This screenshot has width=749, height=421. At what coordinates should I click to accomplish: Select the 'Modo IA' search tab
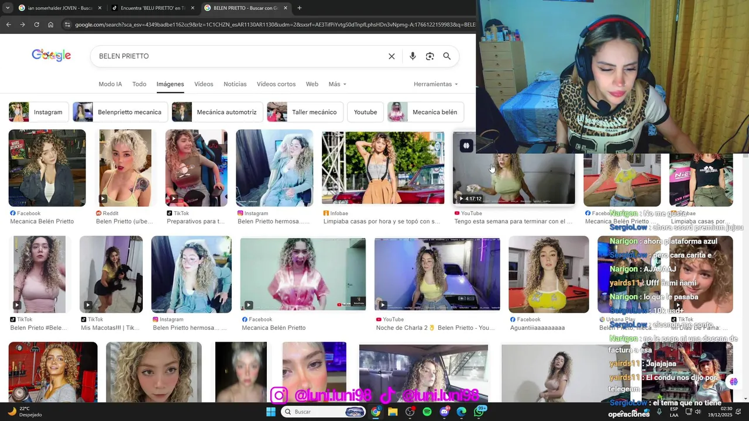[110, 84]
